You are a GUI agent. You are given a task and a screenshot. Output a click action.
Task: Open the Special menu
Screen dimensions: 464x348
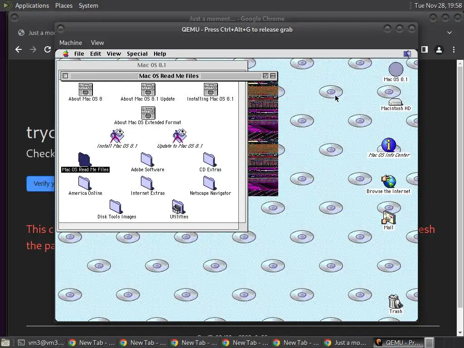tap(137, 54)
